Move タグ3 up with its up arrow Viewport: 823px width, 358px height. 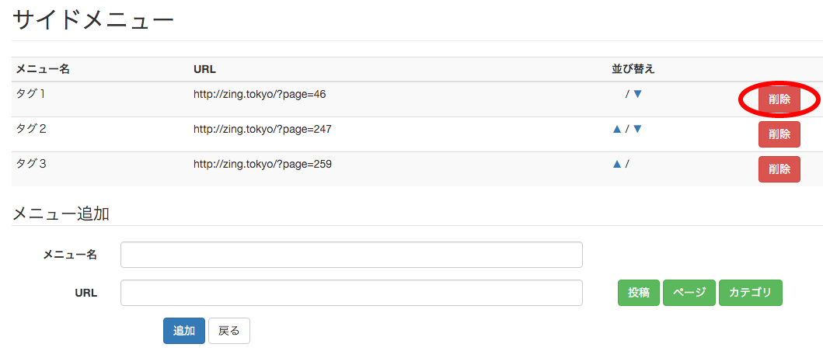click(x=617, y=164)
